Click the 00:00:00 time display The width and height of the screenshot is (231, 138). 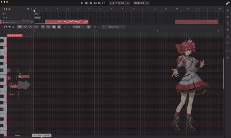[139, 3]
